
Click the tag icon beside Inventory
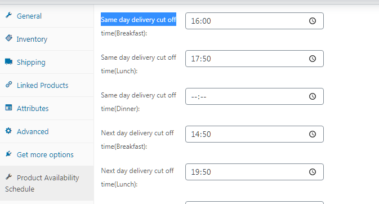click(8, 38)
